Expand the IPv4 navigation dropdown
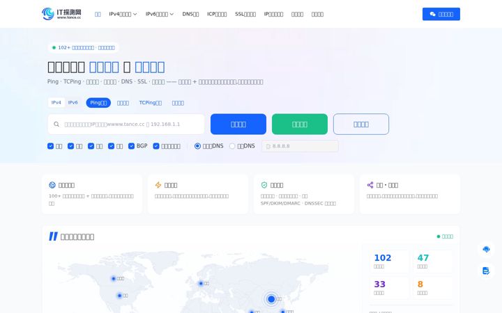This screenshot has width=502, height=313. [x=123, y=14]
